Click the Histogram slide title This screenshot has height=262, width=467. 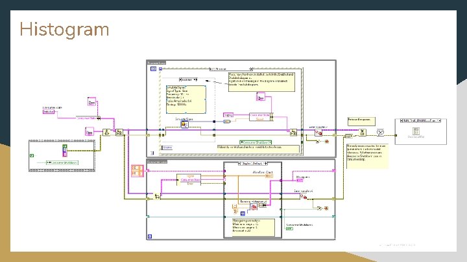(64, 29)
